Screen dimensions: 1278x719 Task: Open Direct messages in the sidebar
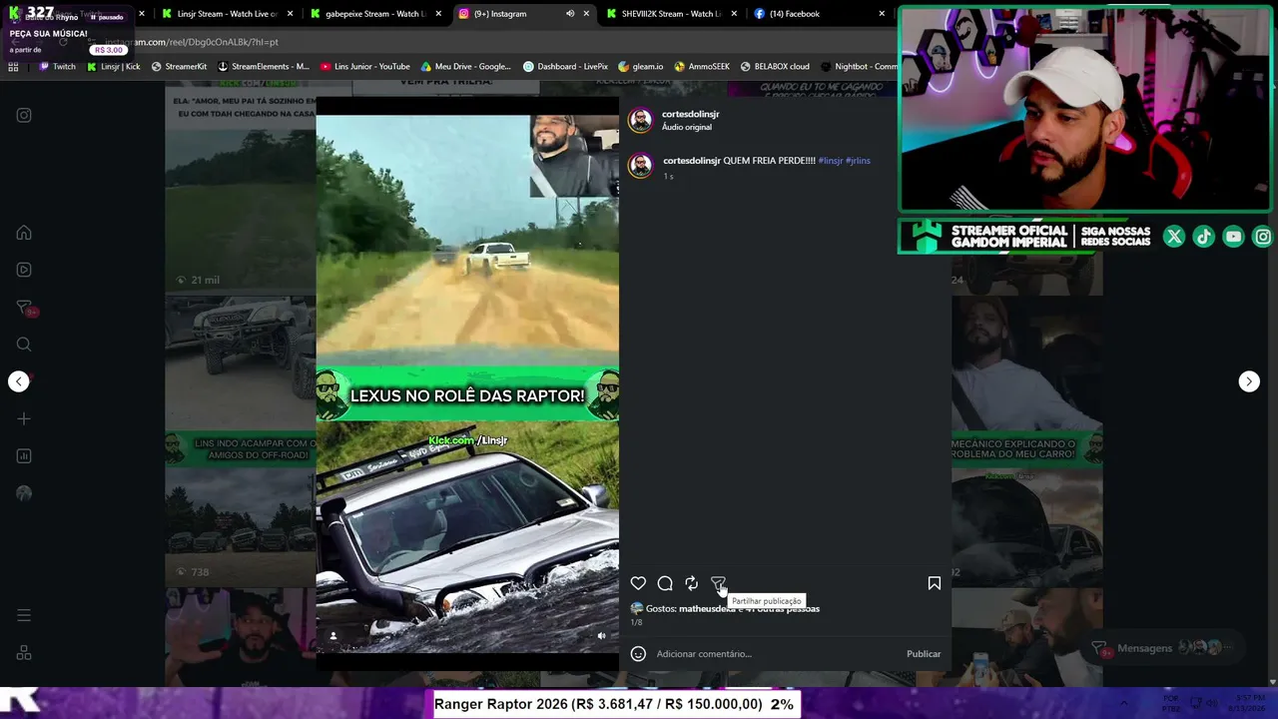click(x=24, y=308)
